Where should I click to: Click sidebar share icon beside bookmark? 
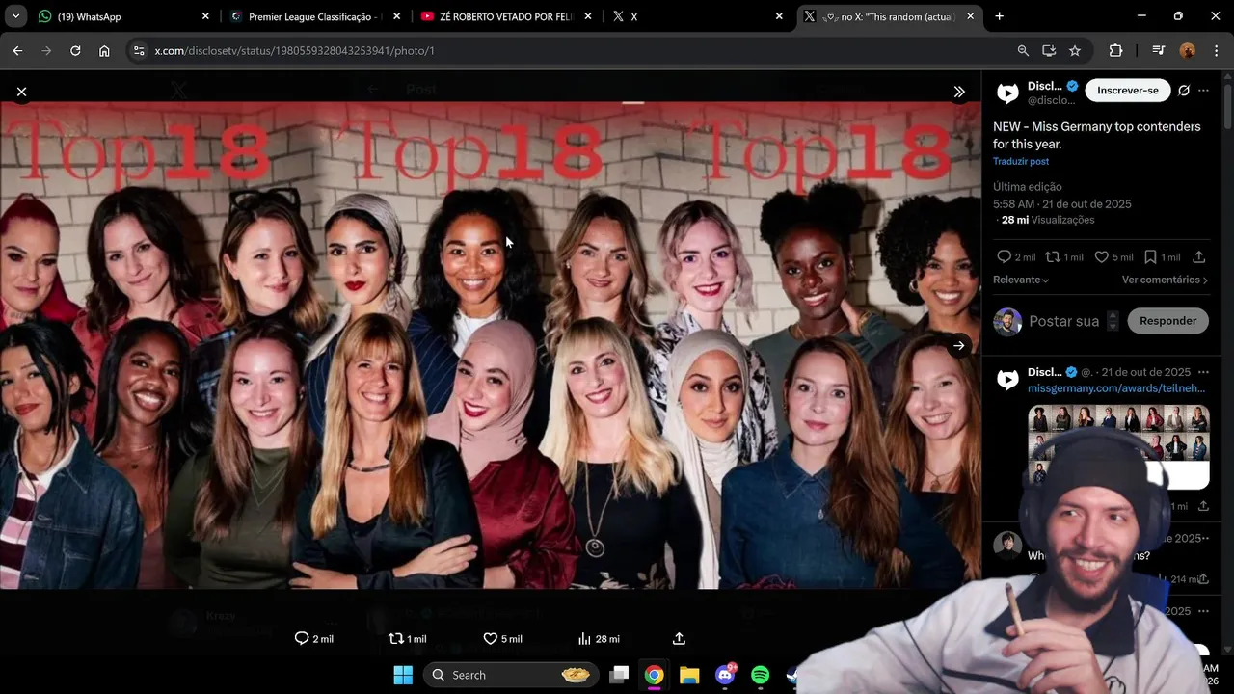(x=1199, y=257)
